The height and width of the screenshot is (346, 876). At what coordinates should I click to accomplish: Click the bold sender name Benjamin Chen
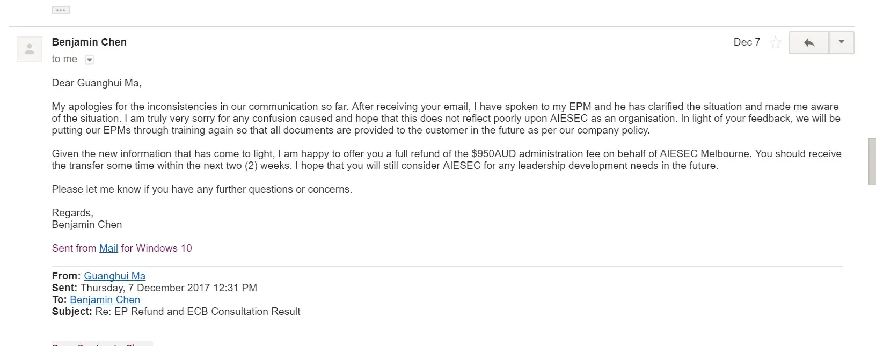(89, 42)
